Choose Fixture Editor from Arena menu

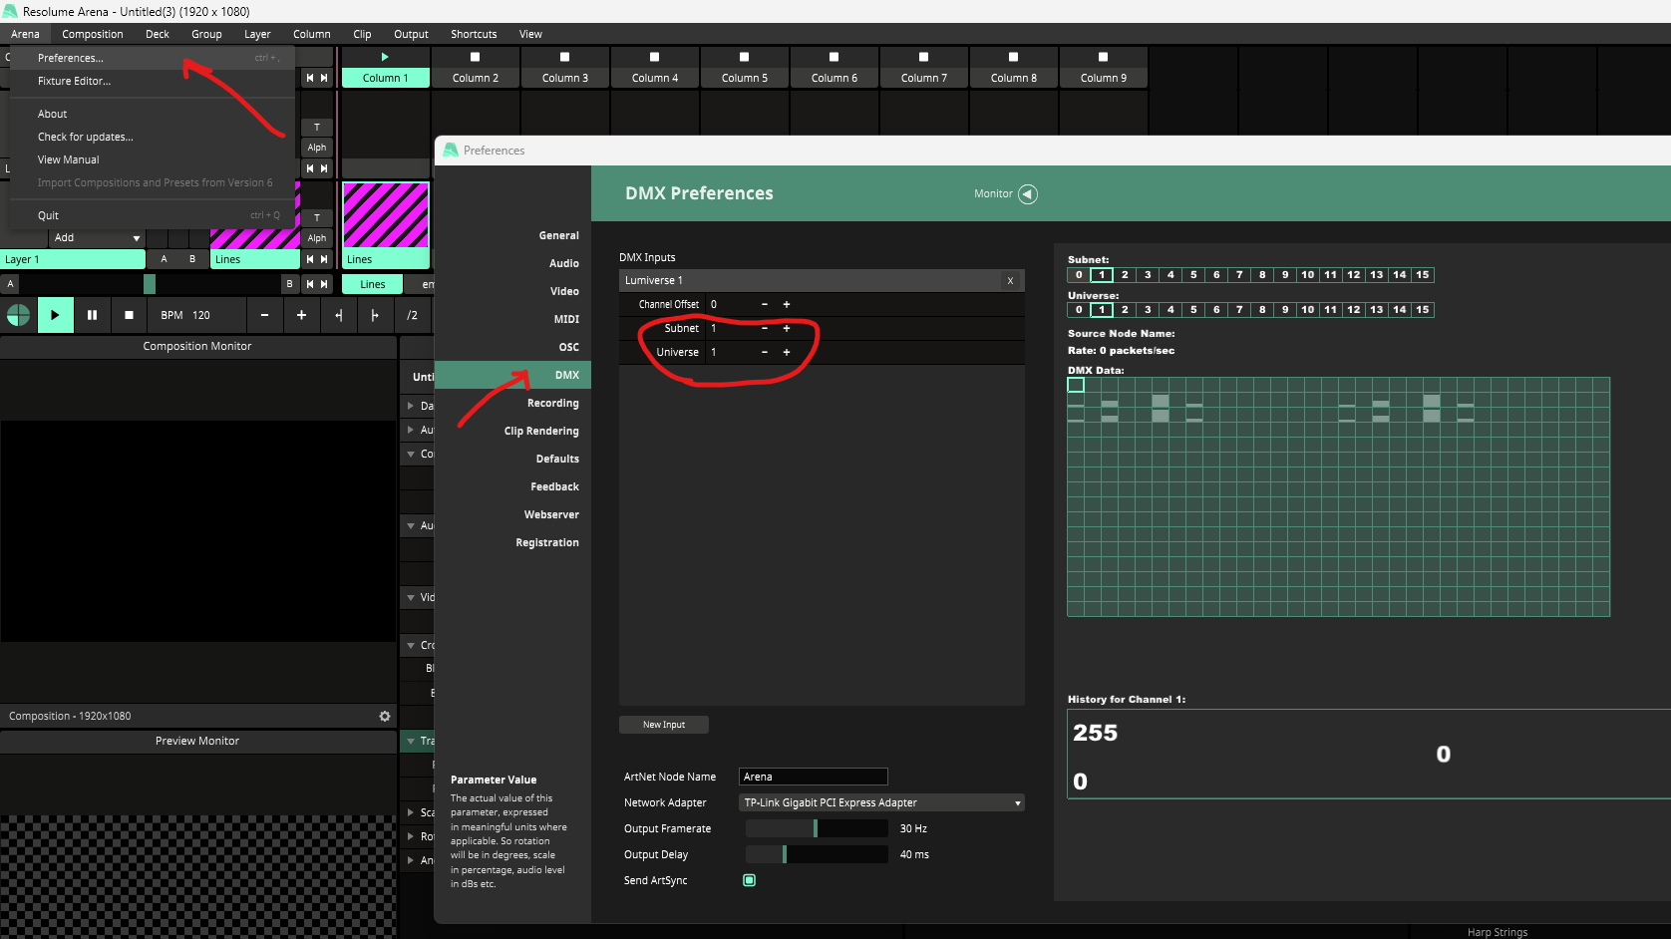(74, 81)
